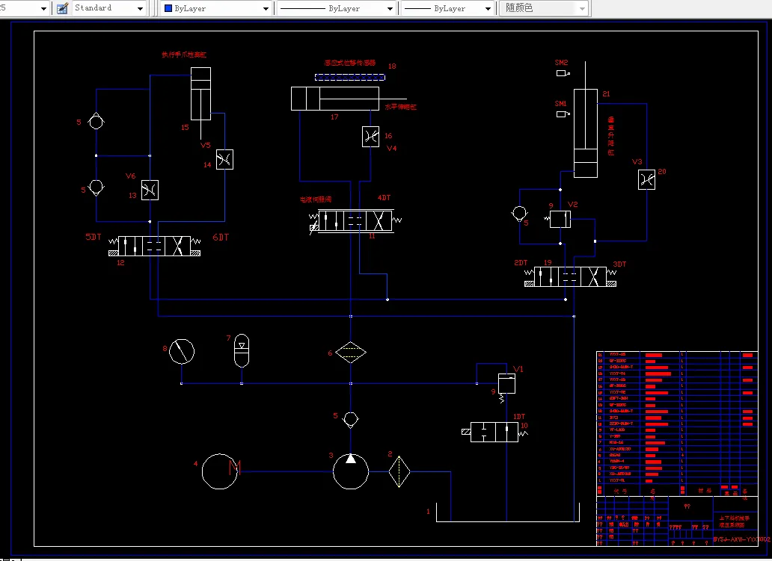Click the 5DT solenoid label
772x561 pixels.
tap(93, 237)
